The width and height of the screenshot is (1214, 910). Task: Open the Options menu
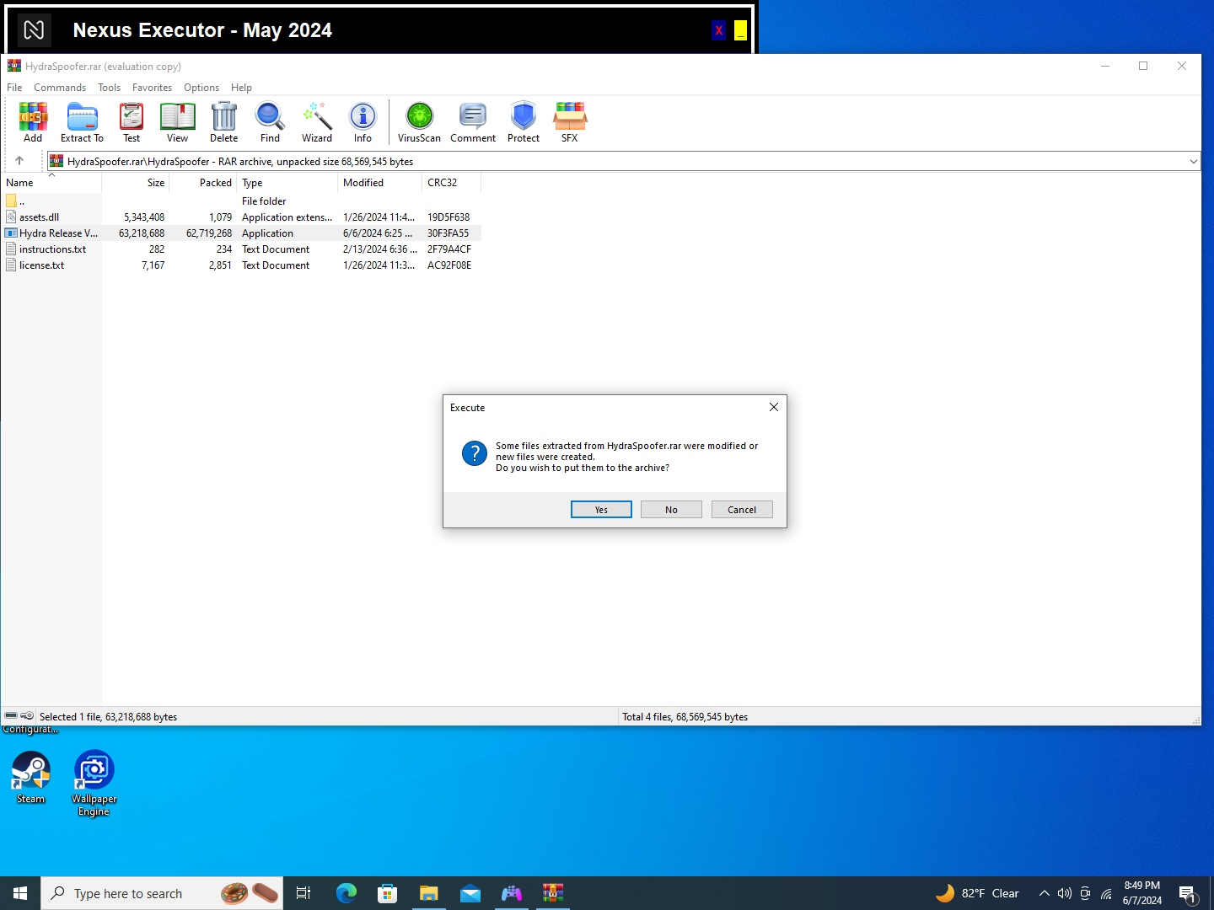click(201, 88)
